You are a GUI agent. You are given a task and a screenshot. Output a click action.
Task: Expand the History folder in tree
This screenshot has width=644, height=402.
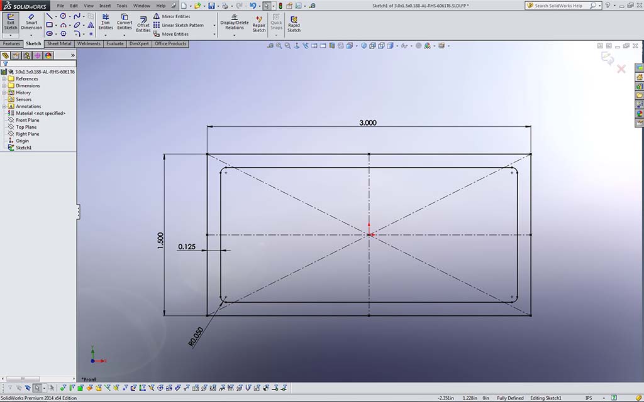4,93
